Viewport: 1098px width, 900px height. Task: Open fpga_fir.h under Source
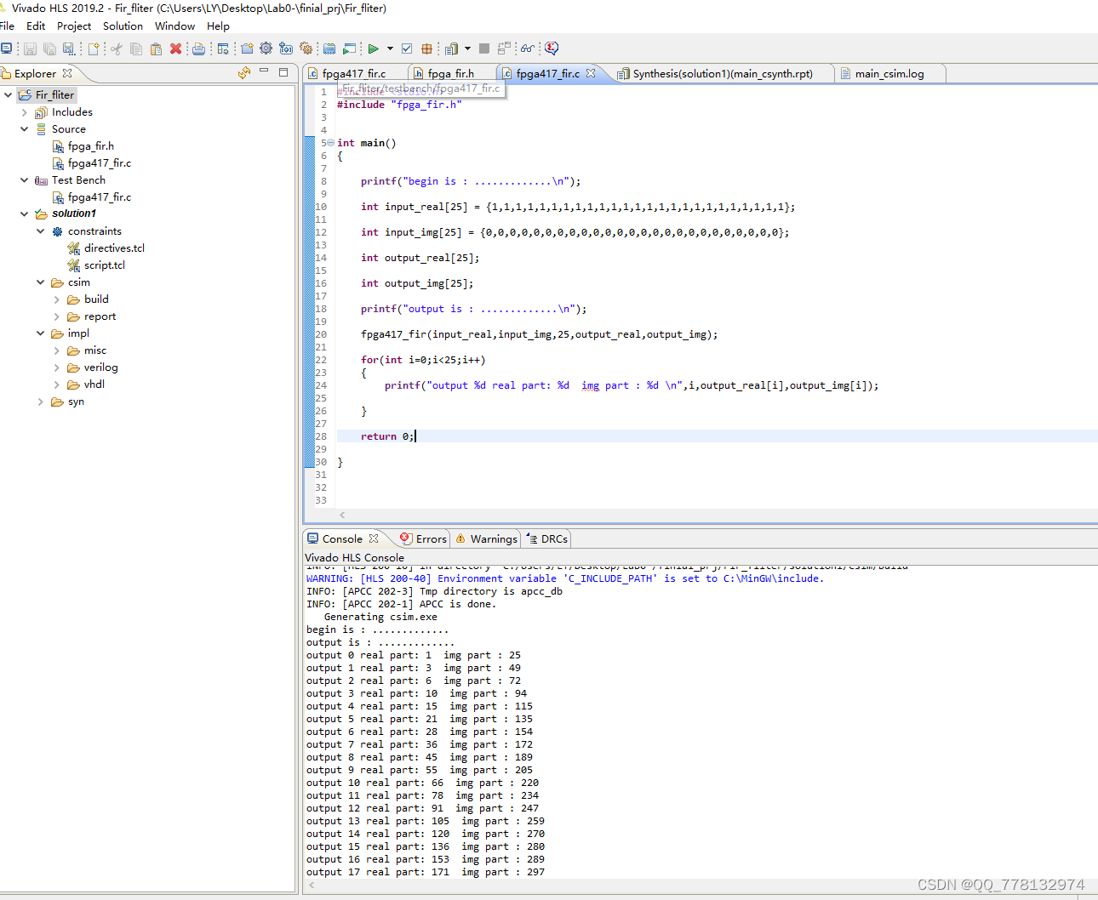pos(90,146)
